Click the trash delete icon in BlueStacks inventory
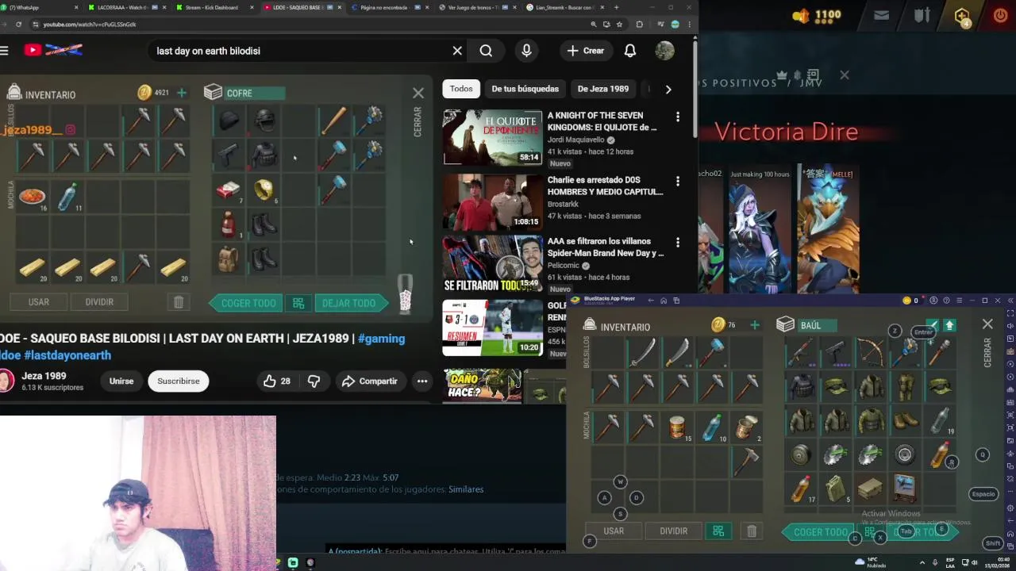 click(x=752, y=531)
